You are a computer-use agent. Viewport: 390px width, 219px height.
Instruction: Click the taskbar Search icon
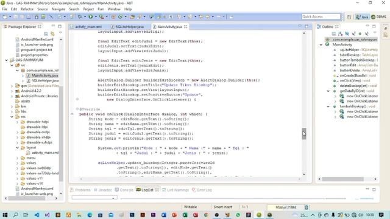(15, 215)
